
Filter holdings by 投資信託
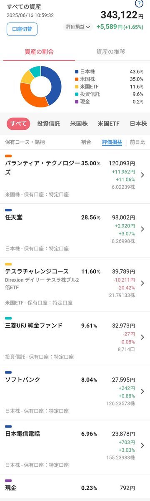[48, 124]
